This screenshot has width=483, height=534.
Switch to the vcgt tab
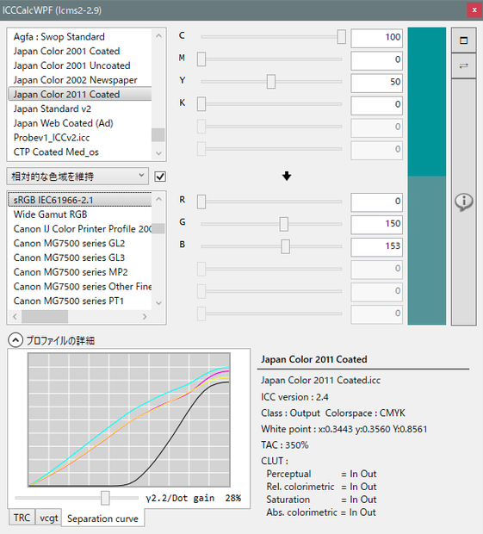pos(49,518)
